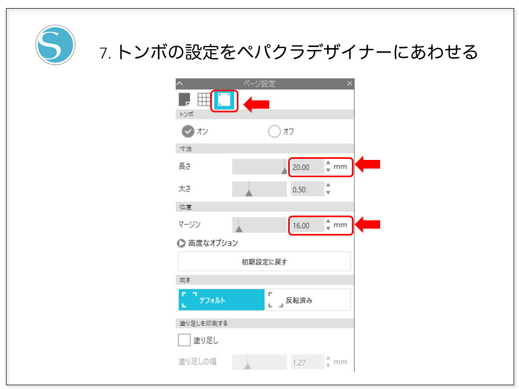Increase 長さ value with up arrow
This screenshot has width=519, height=389.
pos(328,163)
